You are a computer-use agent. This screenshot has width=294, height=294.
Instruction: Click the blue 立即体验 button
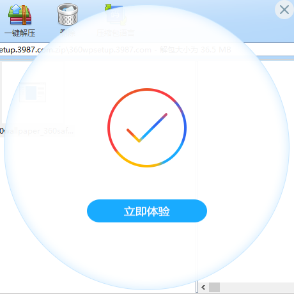tap(147, 211)
